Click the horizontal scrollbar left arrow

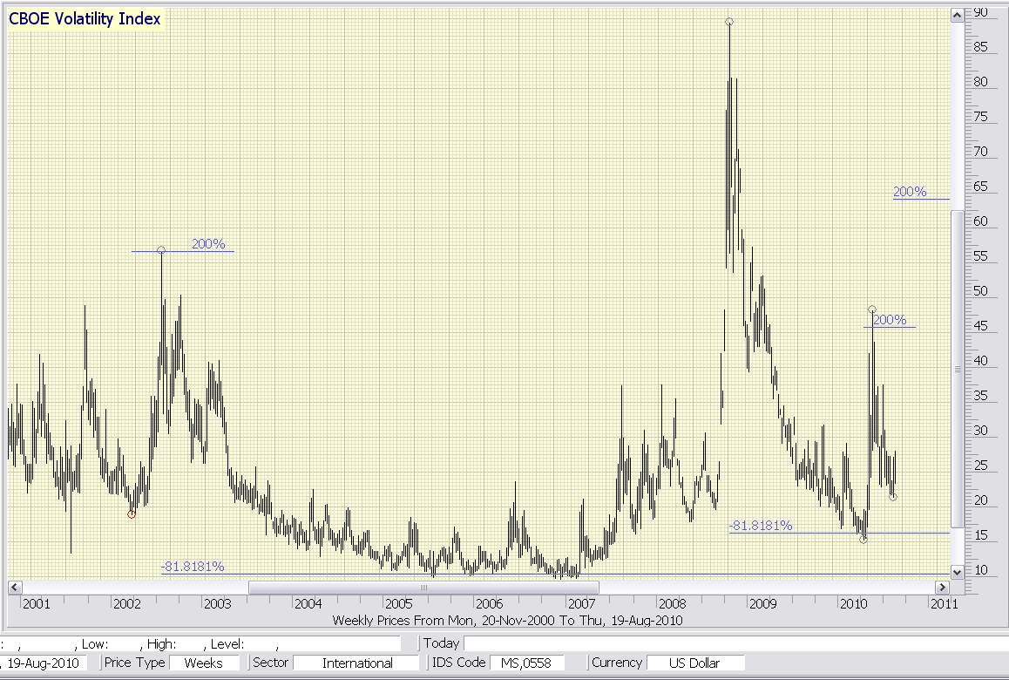[x=14, y=587]
